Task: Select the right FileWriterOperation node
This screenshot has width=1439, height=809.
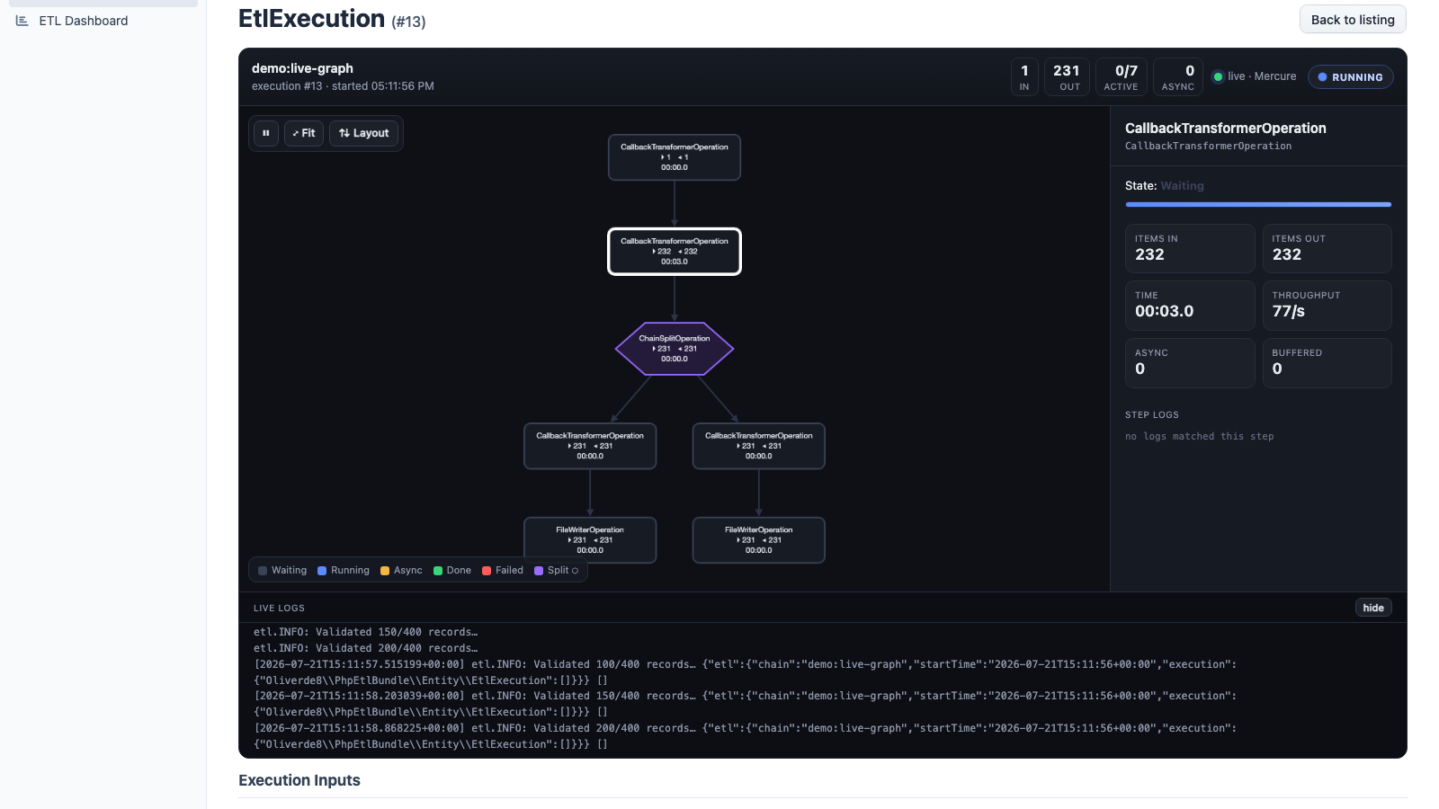Action: pyautogui.click(x=759, y=539)
